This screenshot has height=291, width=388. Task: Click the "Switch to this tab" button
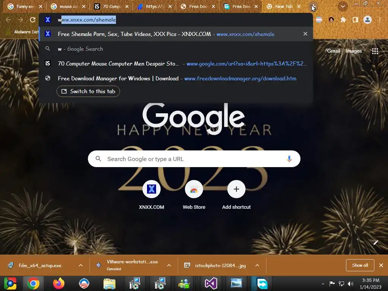(x=88, y=91)
